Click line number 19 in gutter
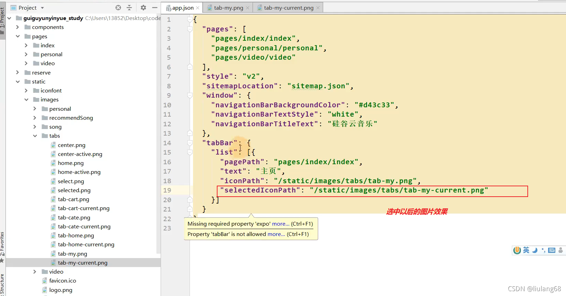 167,190
